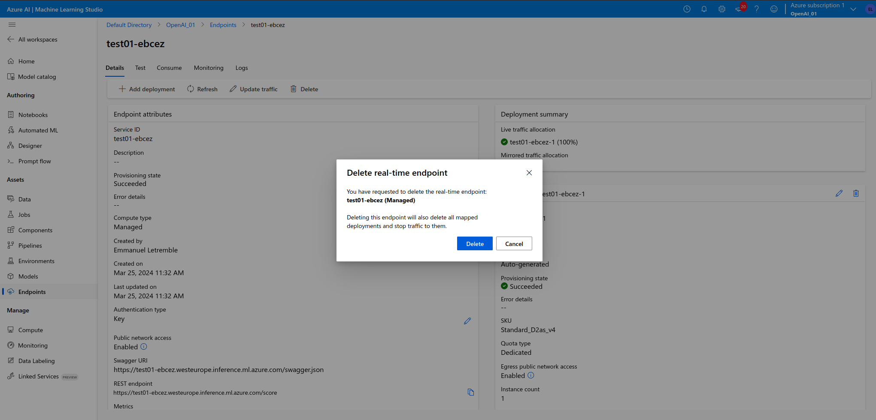Edit deployment test01-ebcez-1 pencil icon
The image size is (876, 420).
pos(839,193)
